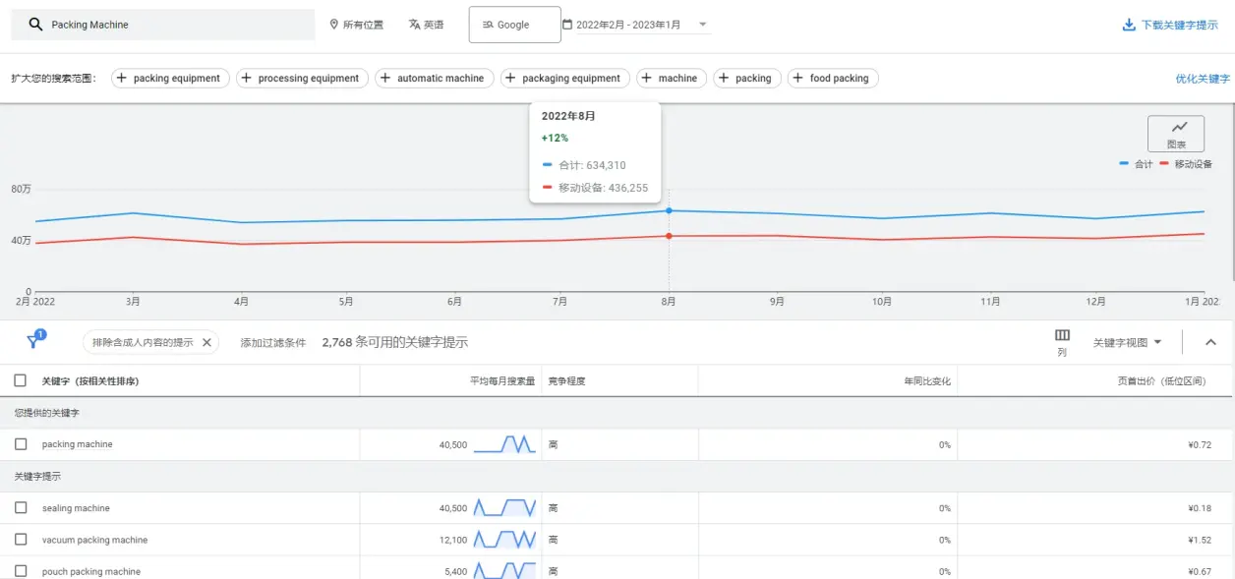Open the filter funnel icon
The width and height of the screenshot is (1235, 579).
pos(33,342)
